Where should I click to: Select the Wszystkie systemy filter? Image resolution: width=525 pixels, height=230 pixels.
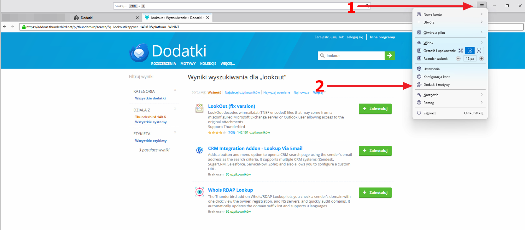point(151,122)
